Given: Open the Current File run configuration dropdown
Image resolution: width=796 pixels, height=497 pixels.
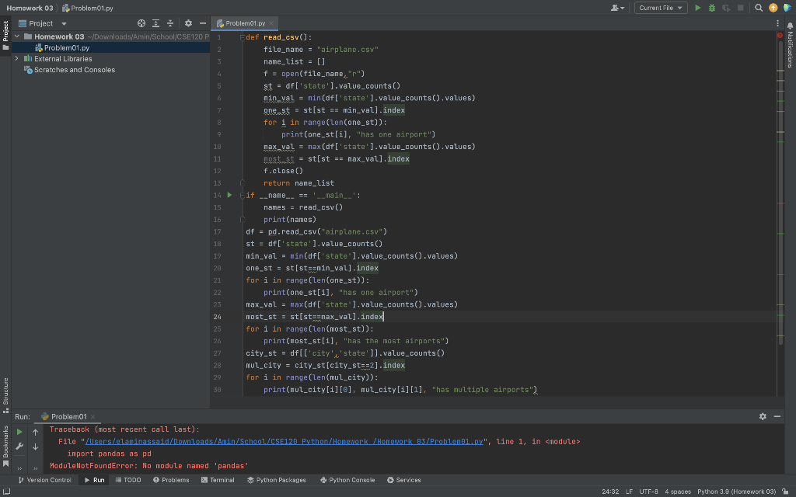Looking at the screenshot, I should point(661,8).
